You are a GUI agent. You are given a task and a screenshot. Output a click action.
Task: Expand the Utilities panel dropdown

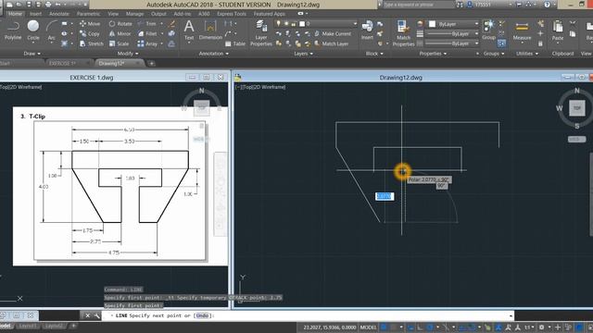pos(527,54)
